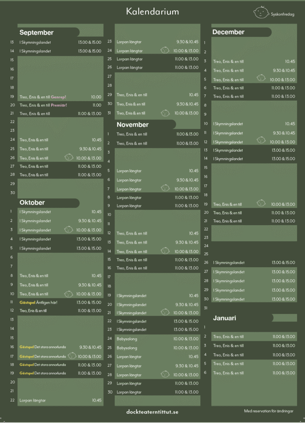The width and height of the screenshot is (305, 423).
Task: Click the face icon on December 5 row
Action: pyautogui.click(x=261, y=78)
